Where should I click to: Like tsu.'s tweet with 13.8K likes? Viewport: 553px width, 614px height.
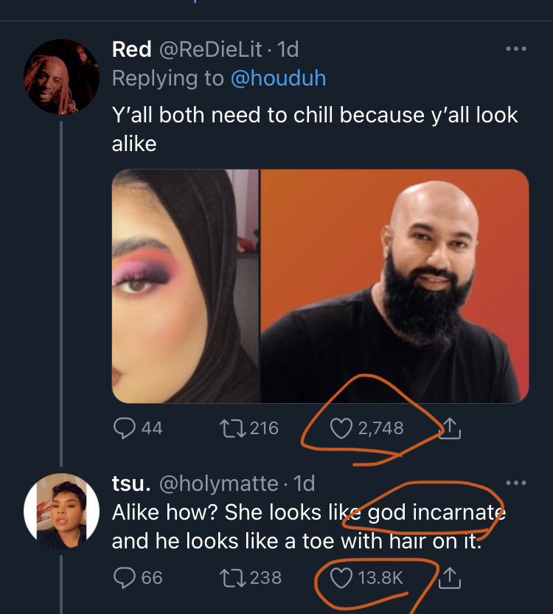coord(340,578)
